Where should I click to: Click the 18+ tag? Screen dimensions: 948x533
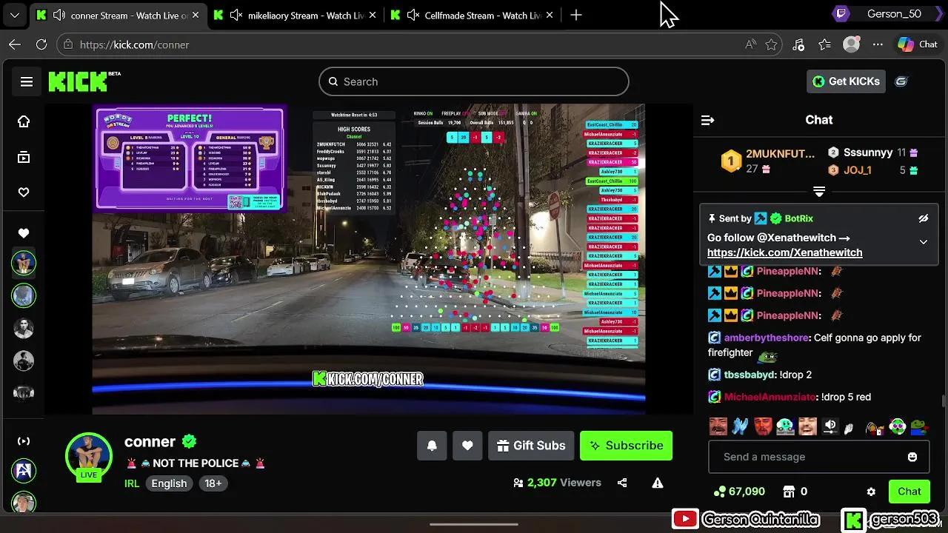213,483
